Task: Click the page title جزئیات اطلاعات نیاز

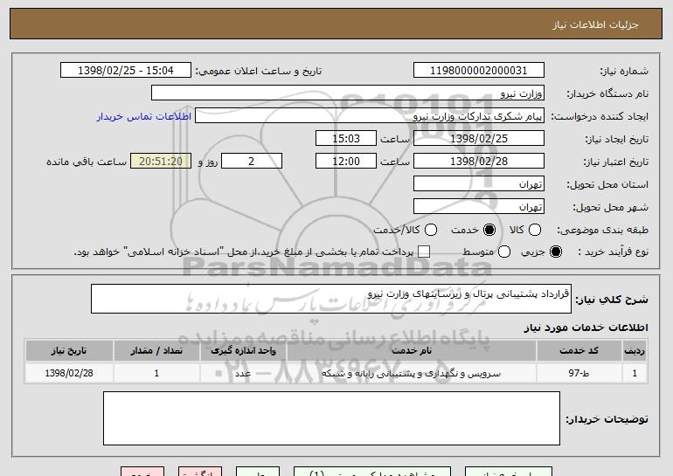Action: tap(595, 24)
